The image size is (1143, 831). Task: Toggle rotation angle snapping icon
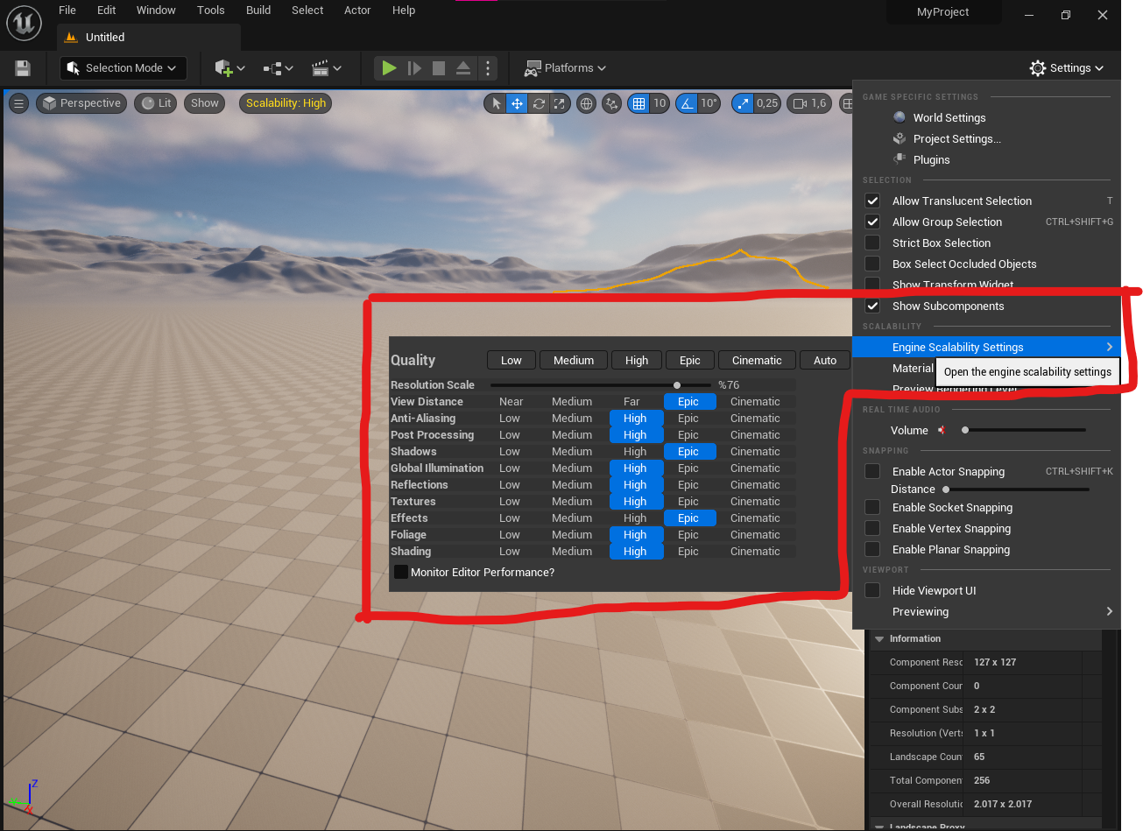pyautogui.click(x=687, y=103)
